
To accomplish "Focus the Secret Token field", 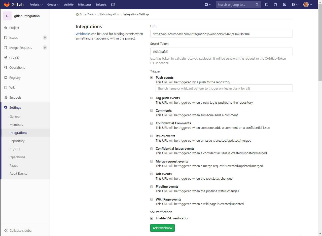I will (x=221, y=51).
